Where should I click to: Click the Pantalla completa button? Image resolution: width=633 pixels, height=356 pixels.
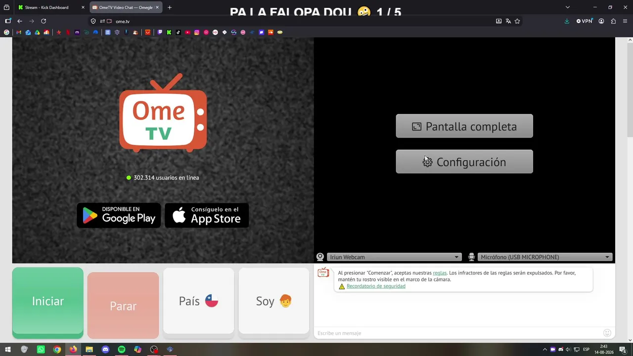click(x=464, y=126)
